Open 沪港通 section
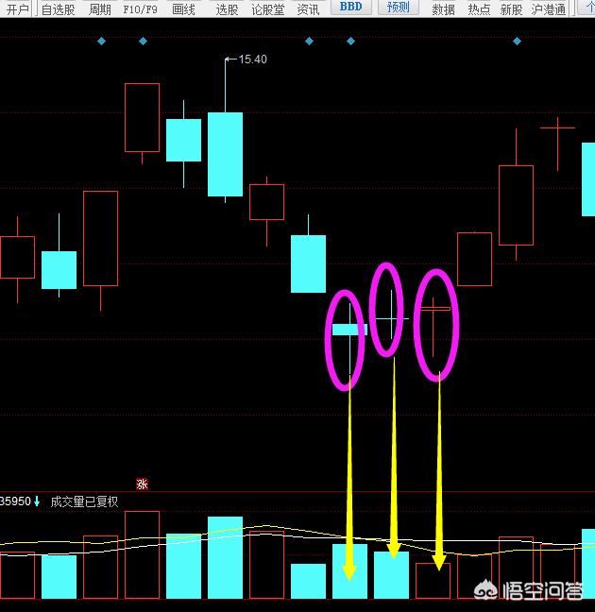 pos(549,9)
